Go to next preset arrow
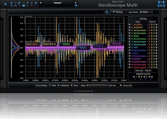Image resolution: width=167 pixels, height=119 pixels. pyautogui.click(x=76, y=3)
